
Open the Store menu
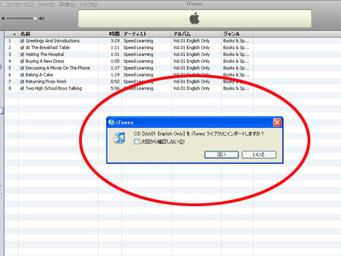[x=46, y=4]
